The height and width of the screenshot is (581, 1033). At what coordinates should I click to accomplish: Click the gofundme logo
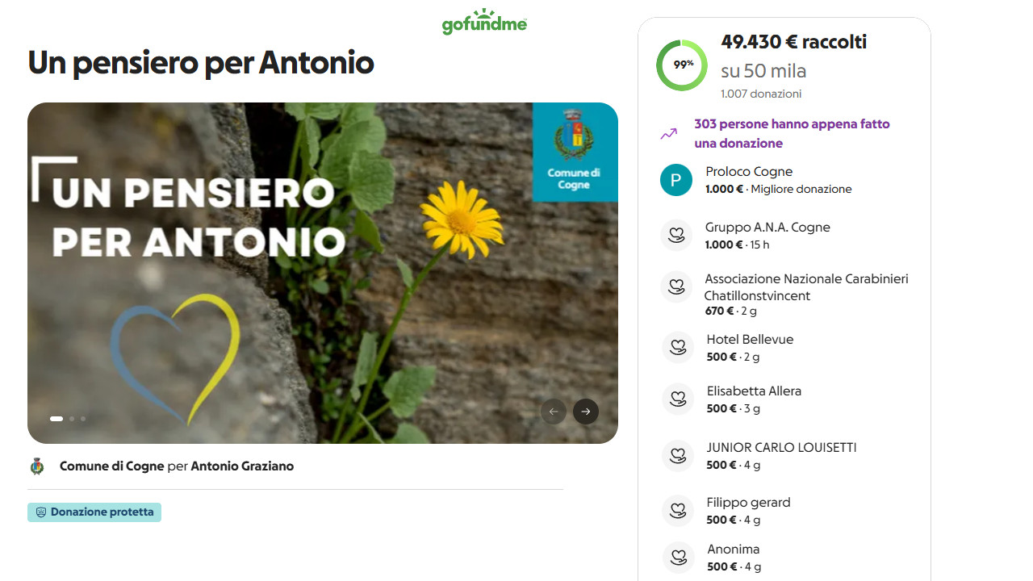click(483, 22)
